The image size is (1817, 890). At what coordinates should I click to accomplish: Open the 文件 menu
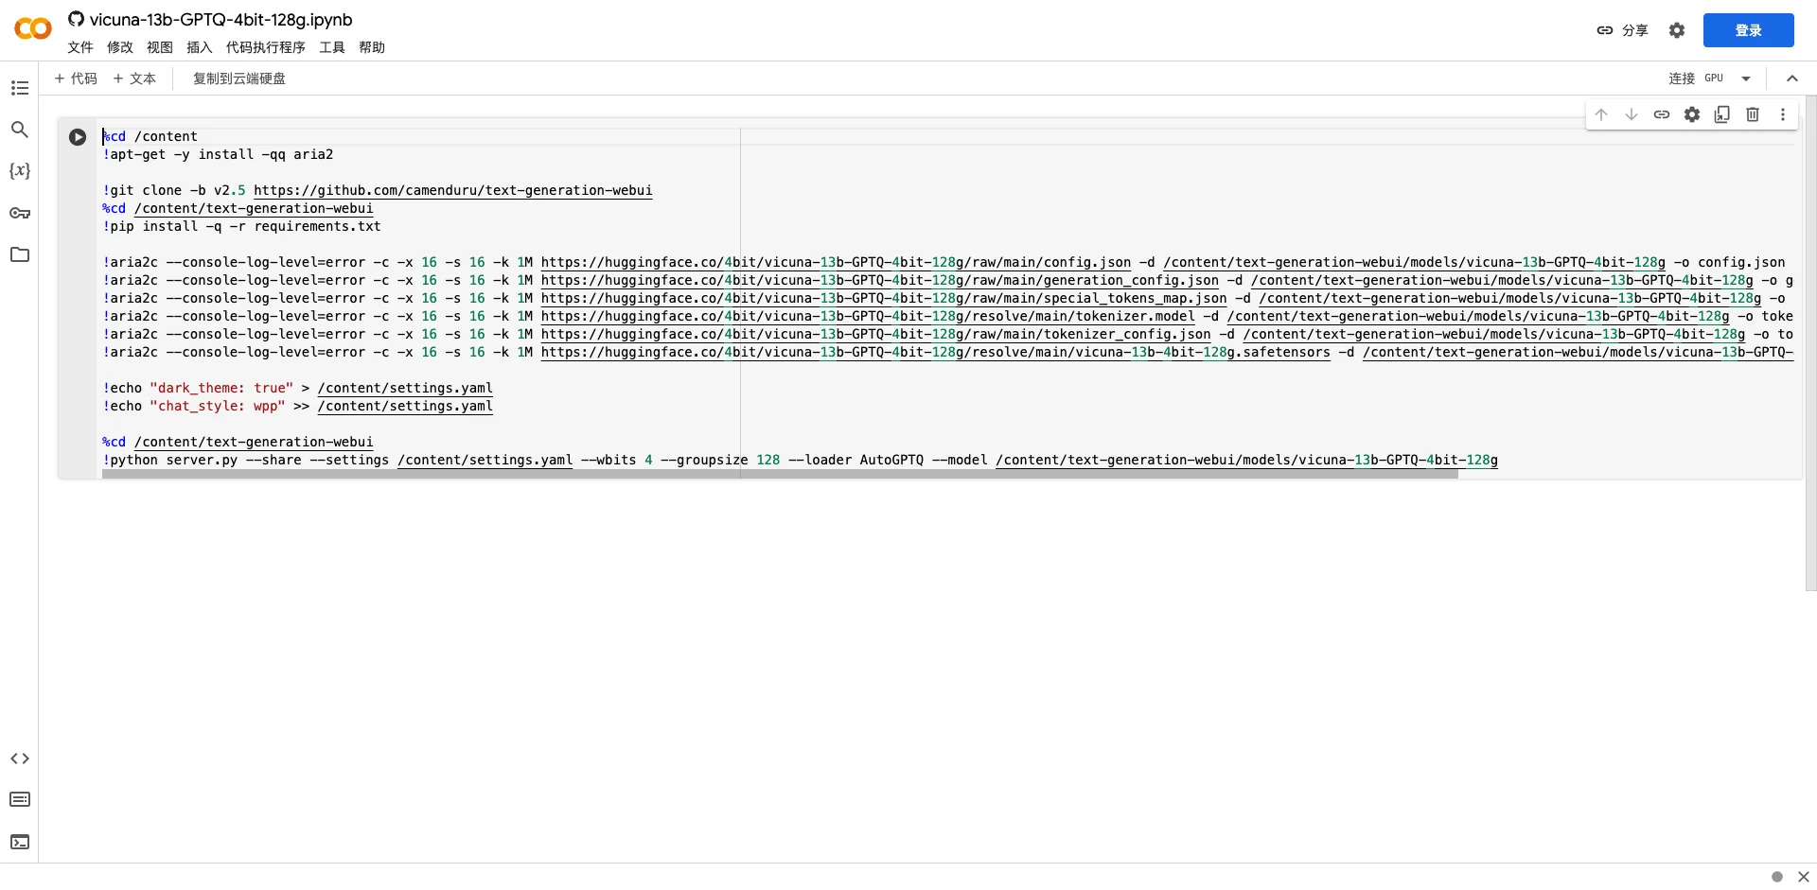[x=80, y=47]
